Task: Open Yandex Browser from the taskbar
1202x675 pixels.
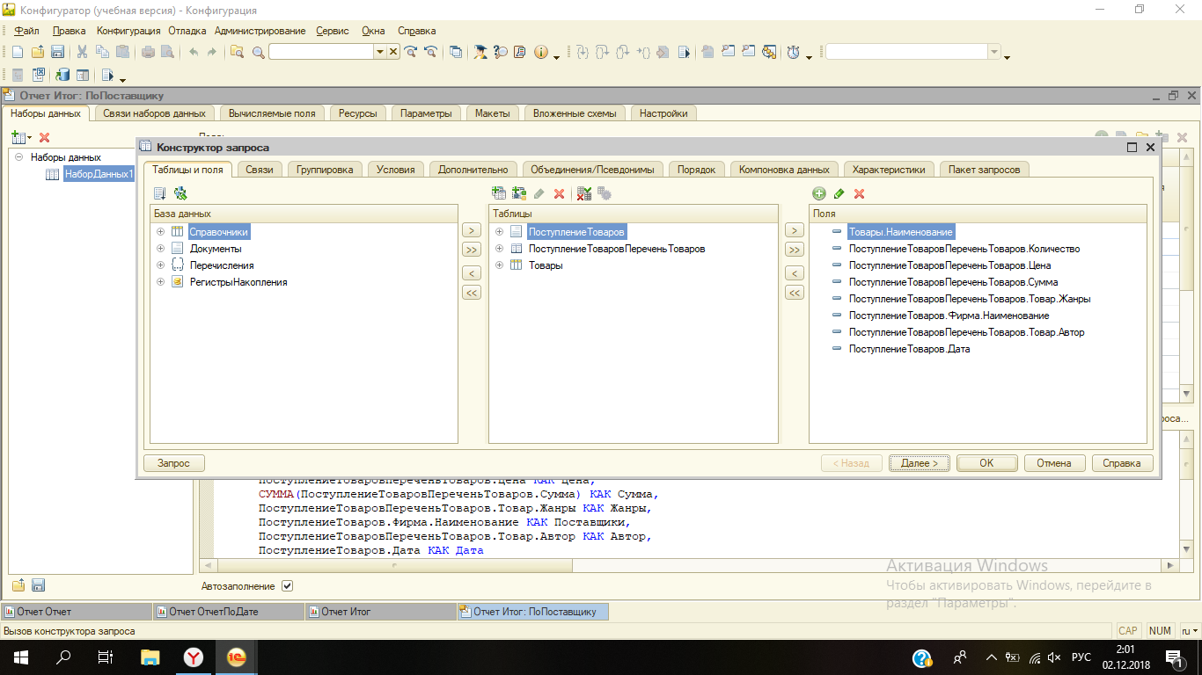Action: pyautogui.click(x=194, y=657)
